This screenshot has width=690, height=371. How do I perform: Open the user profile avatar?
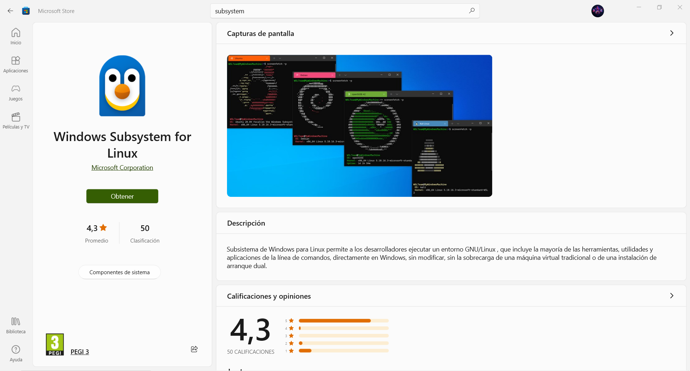point(598,11)
